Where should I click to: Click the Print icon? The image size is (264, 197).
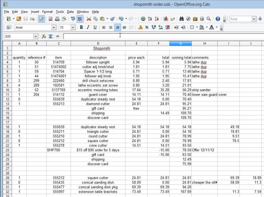(x=57, y=19)
